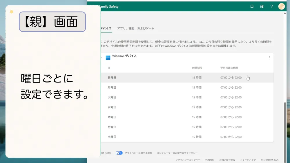Open the 月曜日 schedule row
The width and height of the screenshot is (290, 163).
pos(187,87)
